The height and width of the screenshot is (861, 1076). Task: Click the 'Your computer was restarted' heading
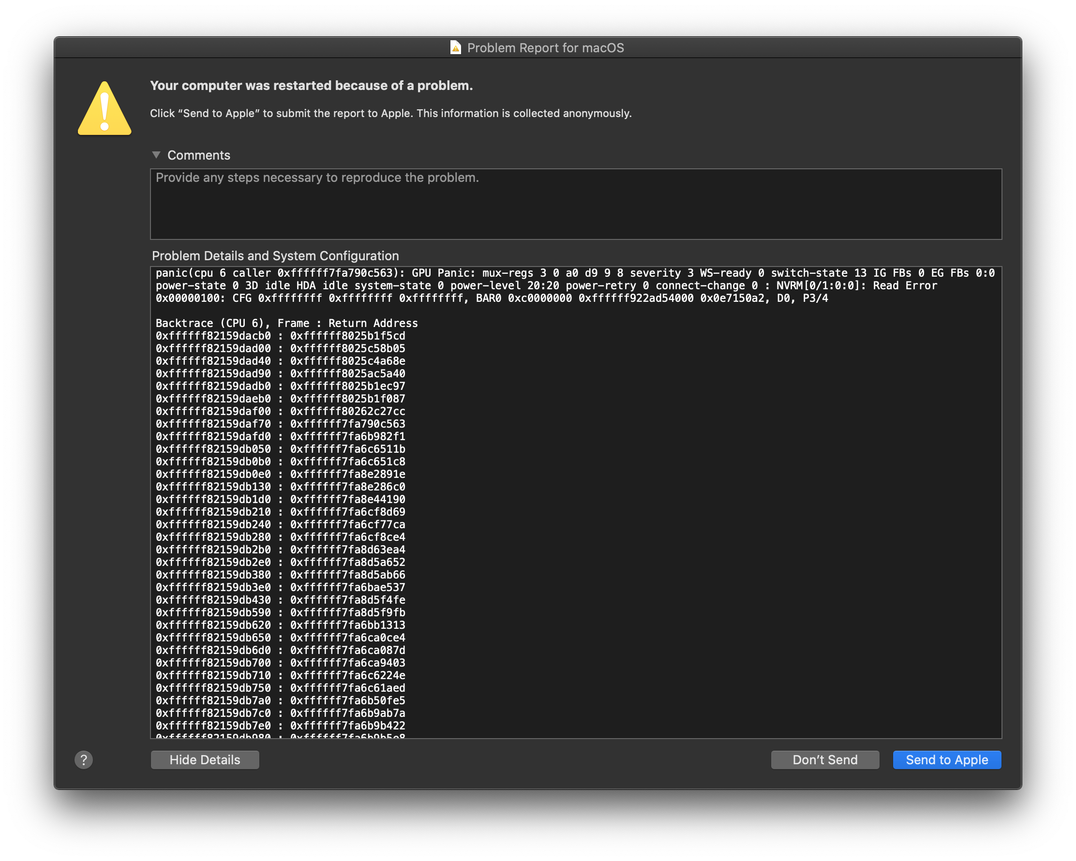[311, 86]
